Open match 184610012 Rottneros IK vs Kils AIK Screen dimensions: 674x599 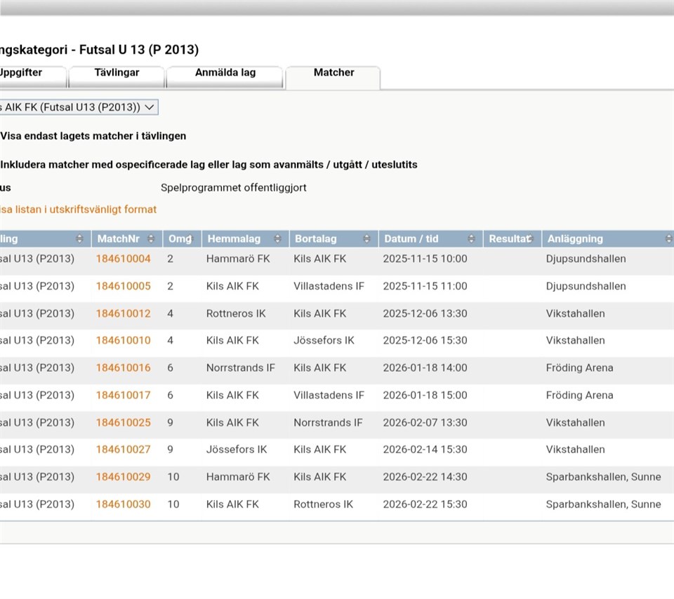point(123,314)
